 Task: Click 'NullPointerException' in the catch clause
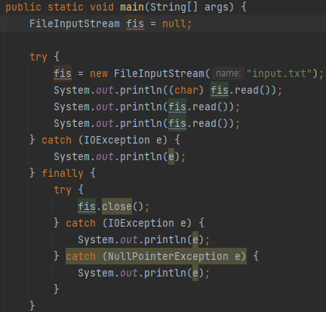coord(168,256)
